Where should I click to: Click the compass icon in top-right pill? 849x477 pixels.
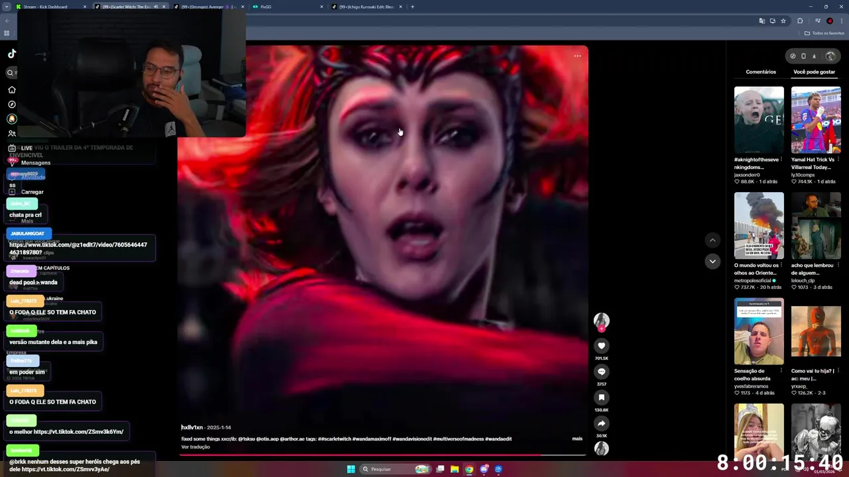coord(793,56)
